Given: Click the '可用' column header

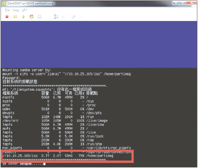Looking at the screenshot, I should point(69,93).
